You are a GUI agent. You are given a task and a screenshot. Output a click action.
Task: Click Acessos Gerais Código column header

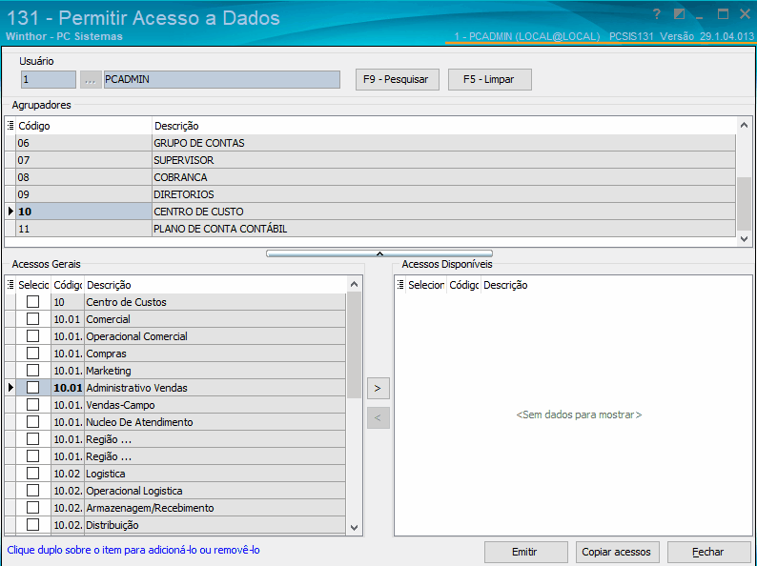[x=68, y=285]
